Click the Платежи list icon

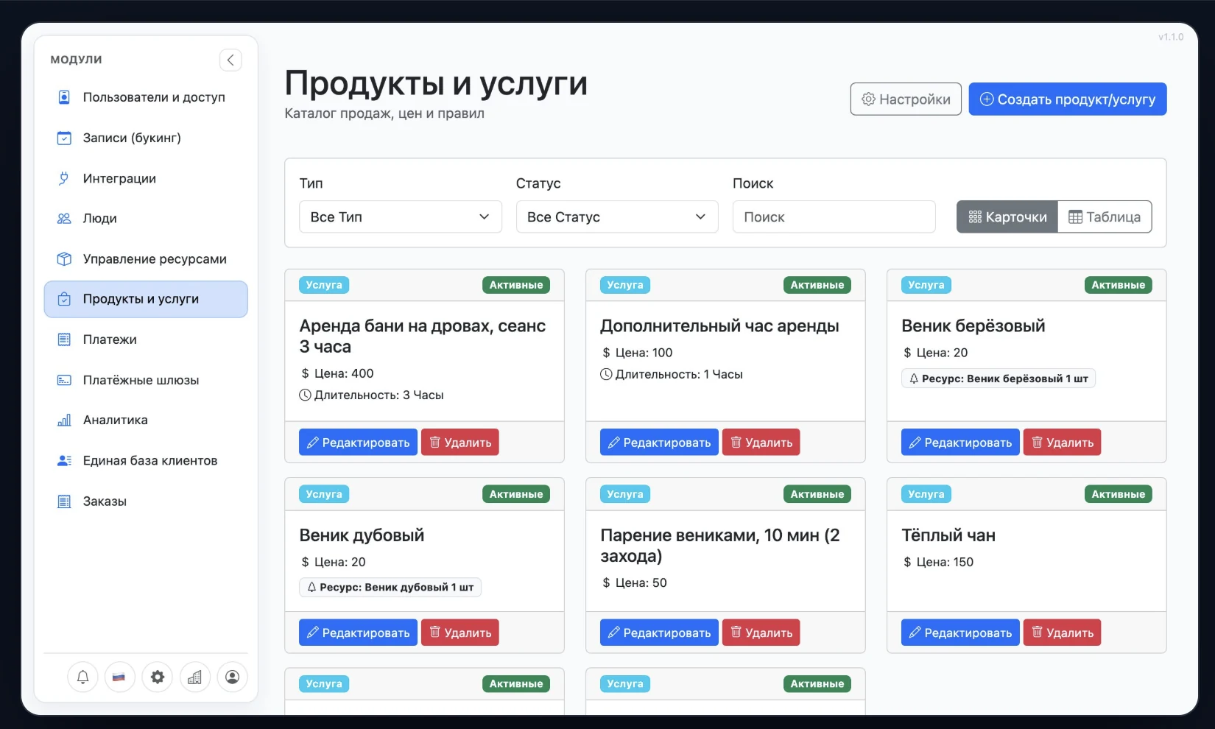tap(64, 339)
